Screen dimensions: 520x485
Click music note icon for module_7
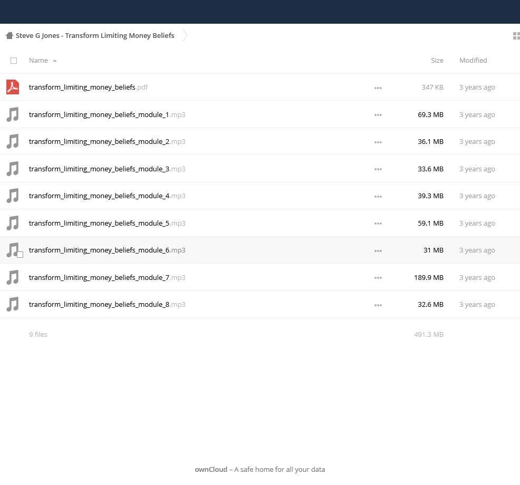13,277
